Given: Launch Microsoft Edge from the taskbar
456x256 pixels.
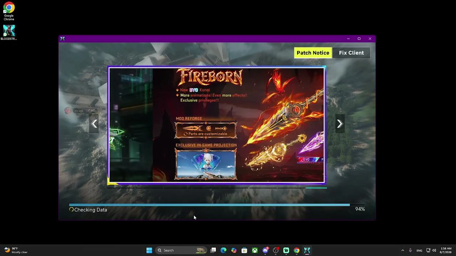Looking at the screenshot, I should coord(223,250).
